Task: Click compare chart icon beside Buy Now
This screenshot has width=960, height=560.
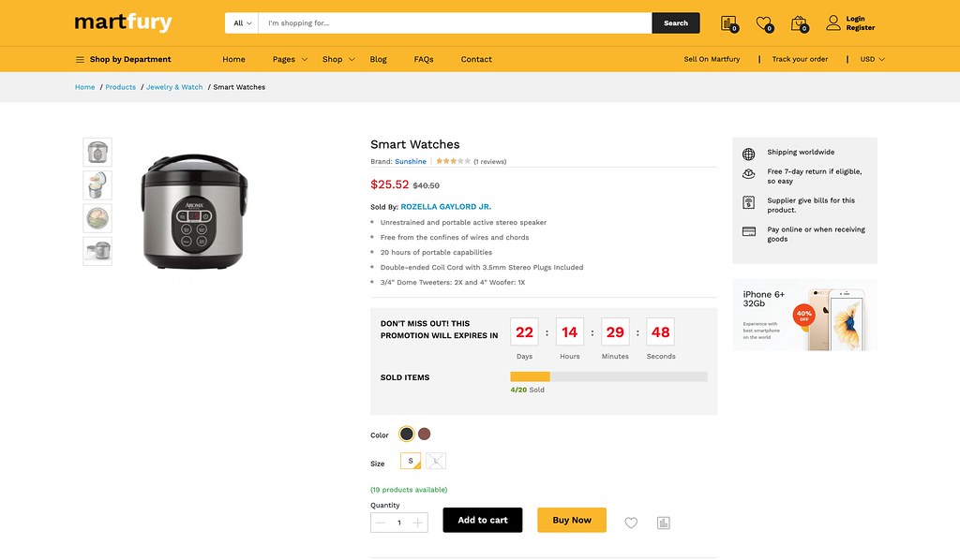Action: tap(664, 523)
